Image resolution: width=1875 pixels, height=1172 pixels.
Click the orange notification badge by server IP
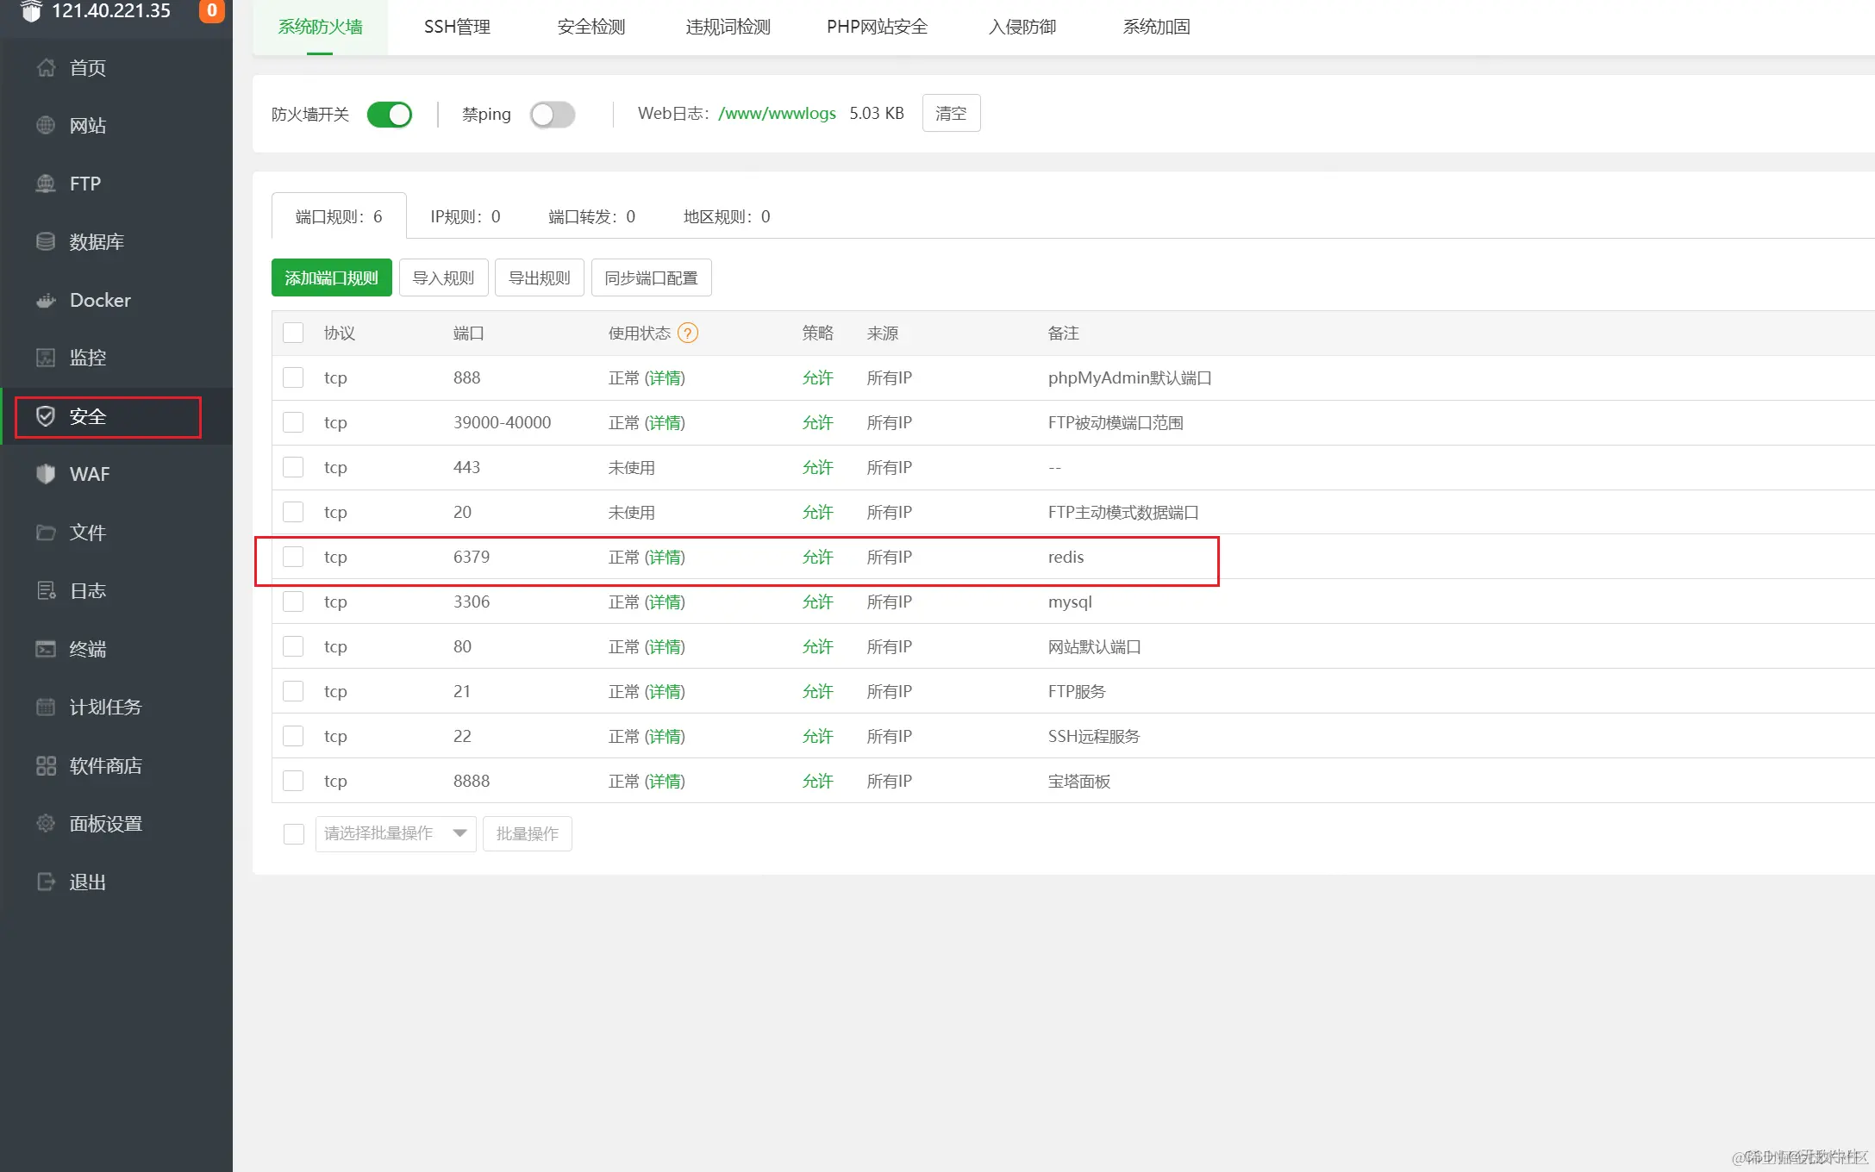pos(211,10)
